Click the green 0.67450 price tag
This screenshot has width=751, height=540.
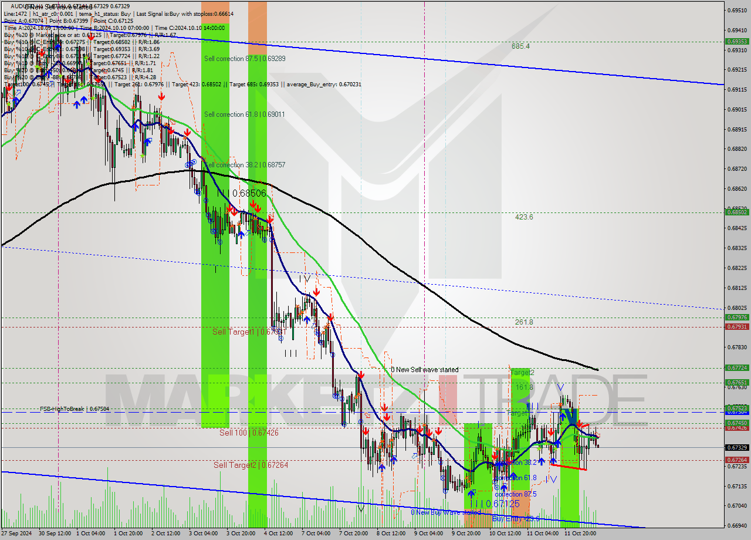point(736,423)
